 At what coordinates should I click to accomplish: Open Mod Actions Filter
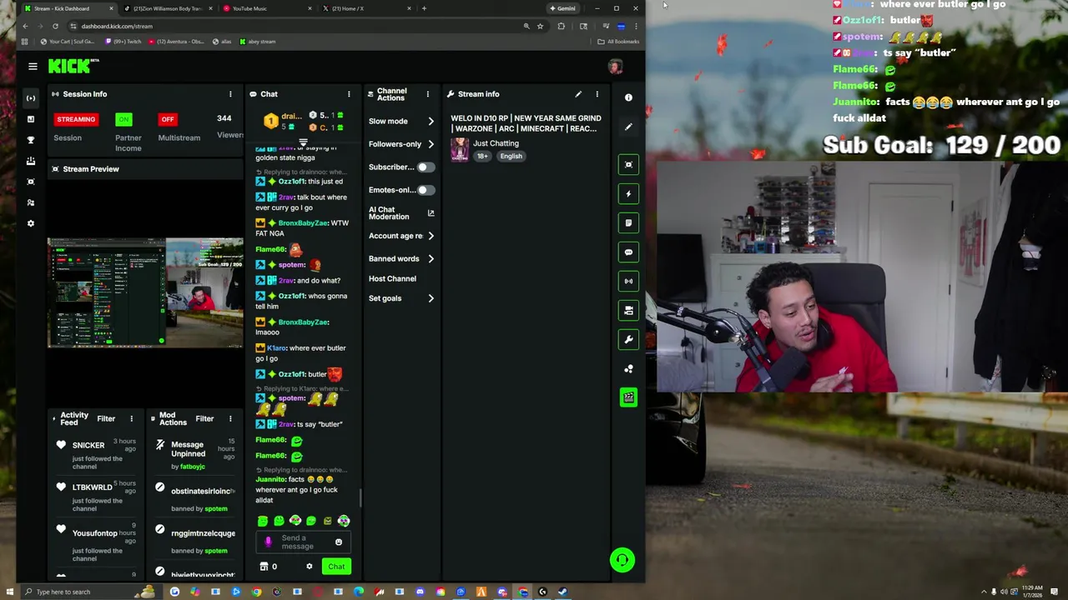click(204, 419)
